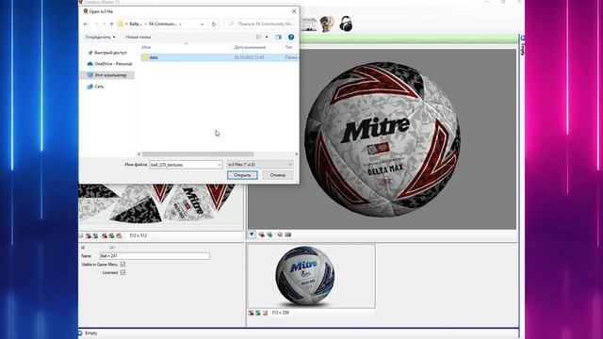Click the last red texture icon by 512 x 512
This screenshot has width=603, height=339.
(x=119, y=235)
